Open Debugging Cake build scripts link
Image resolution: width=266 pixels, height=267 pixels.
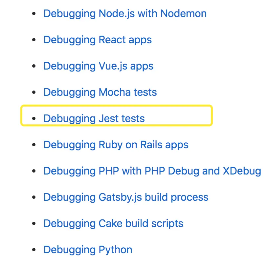[x=113, y=223]
